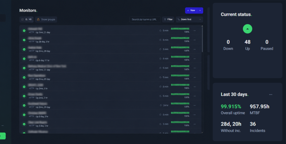Image resolution: width=286 pixels, height=144 pixels.
Task: Click the lock icon beside Show groups
Action: (x=38, y=19)
